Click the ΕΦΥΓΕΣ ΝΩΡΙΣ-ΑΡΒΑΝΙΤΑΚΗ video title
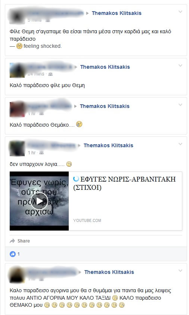The width and height of the screenshot is (189, 315). [x=124, y=183]
